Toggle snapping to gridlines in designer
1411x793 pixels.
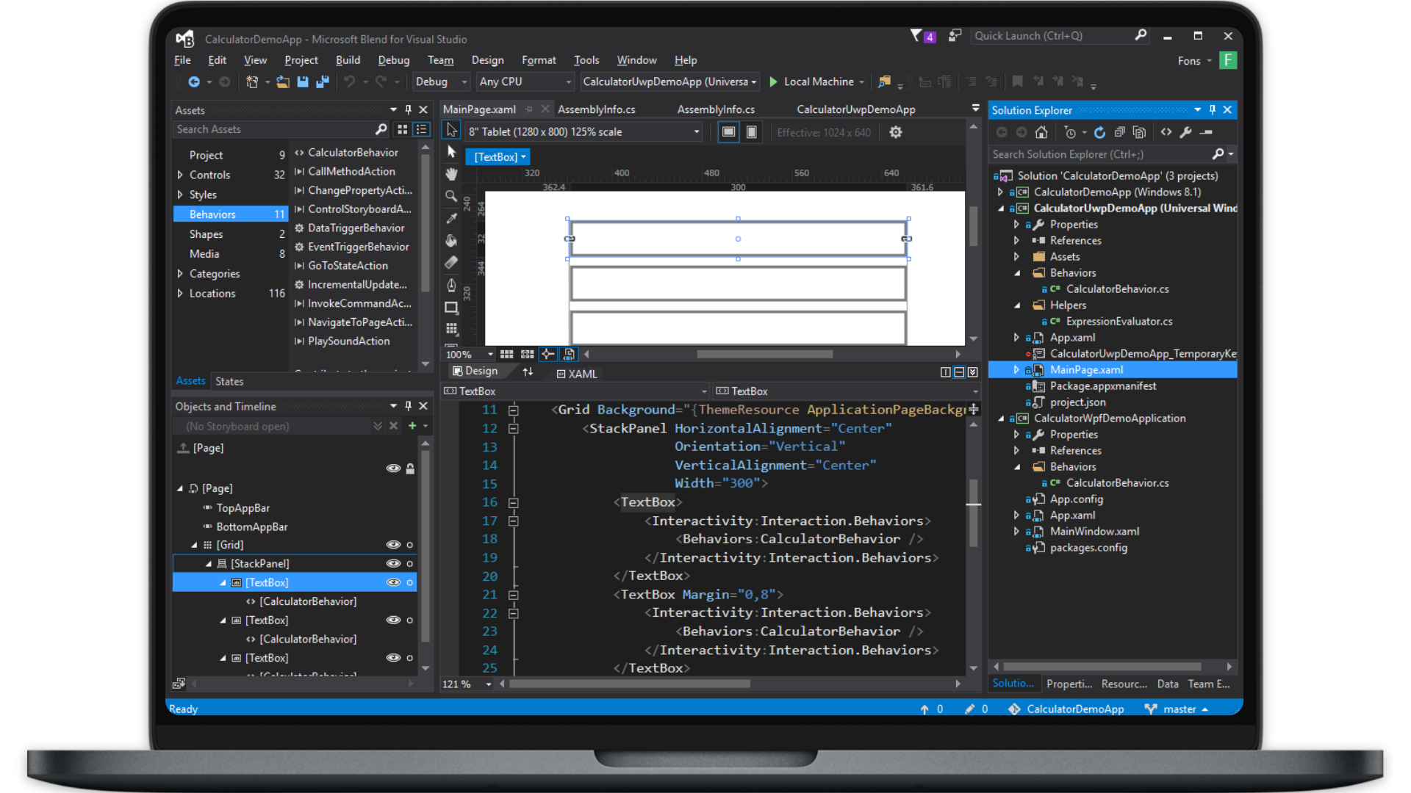tap(527, 354)
